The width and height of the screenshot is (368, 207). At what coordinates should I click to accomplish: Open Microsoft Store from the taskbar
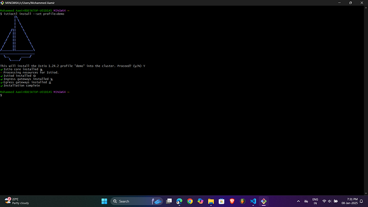point(221,201)
